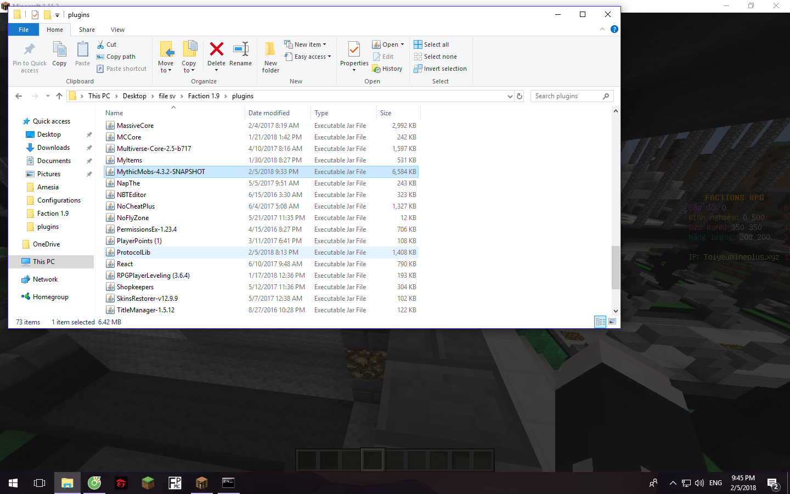This screenshot has width=790, height=494.
Task: Click Paste shortcut in the ribbon
Action: pyautogui.click(x=122, y=69)
